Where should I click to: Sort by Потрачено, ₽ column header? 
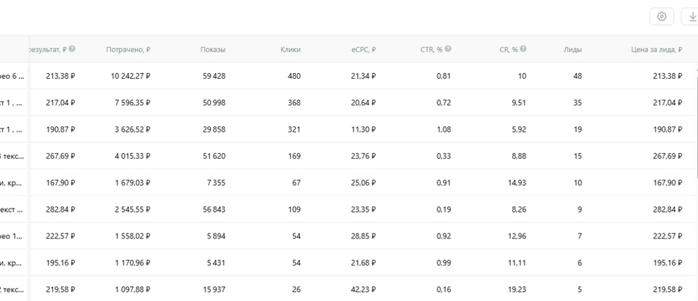(128, 50)
